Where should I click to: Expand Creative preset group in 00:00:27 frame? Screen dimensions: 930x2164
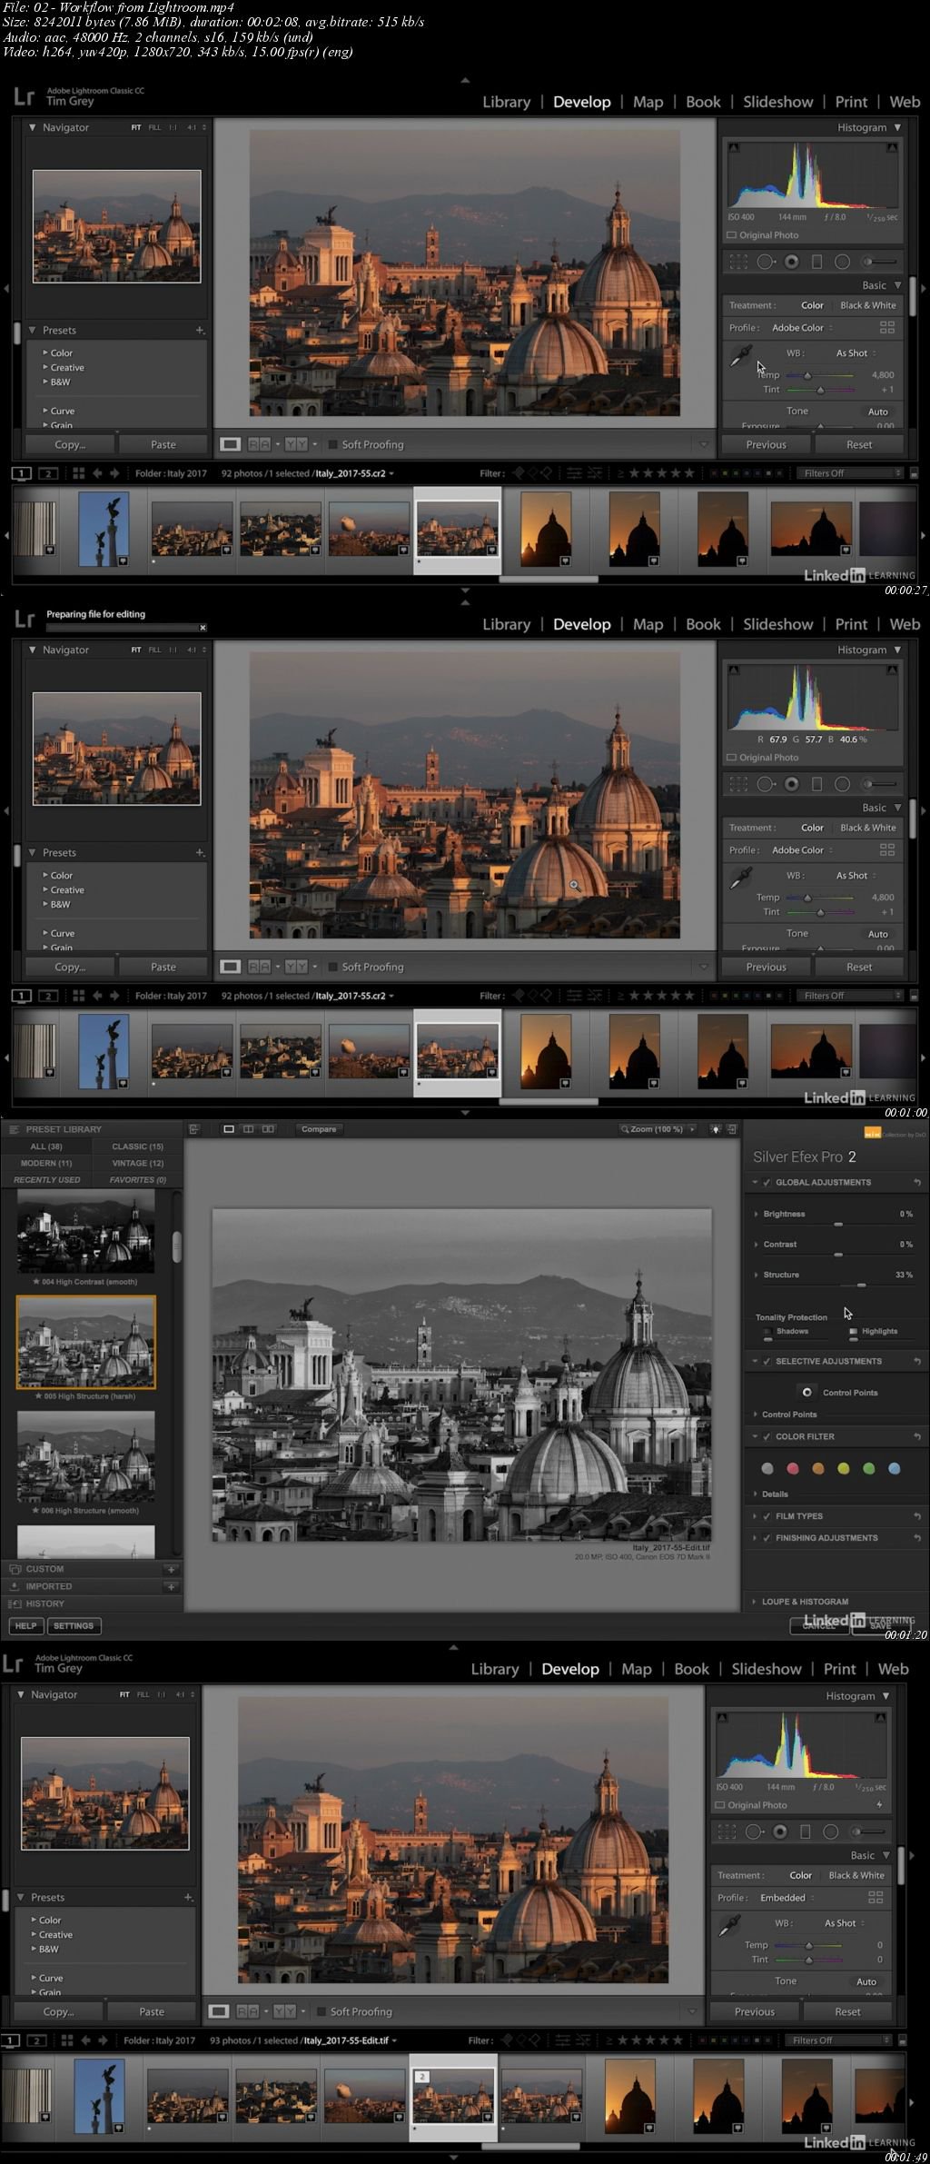click(x=45, y=368)
